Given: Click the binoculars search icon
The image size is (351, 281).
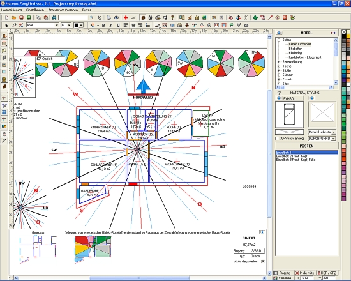Looking at the screenshot, I should tap(54, 17).
